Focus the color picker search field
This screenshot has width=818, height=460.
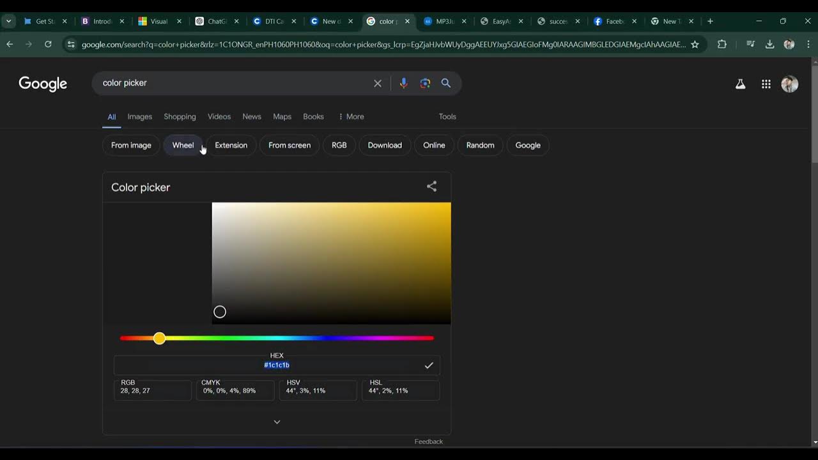pos(233,83)
